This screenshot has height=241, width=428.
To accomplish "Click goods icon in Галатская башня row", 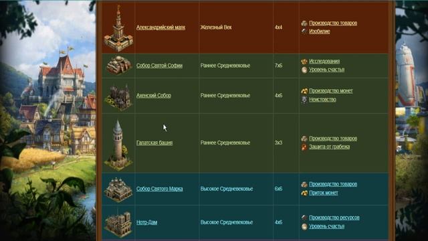I will [304, 139].
